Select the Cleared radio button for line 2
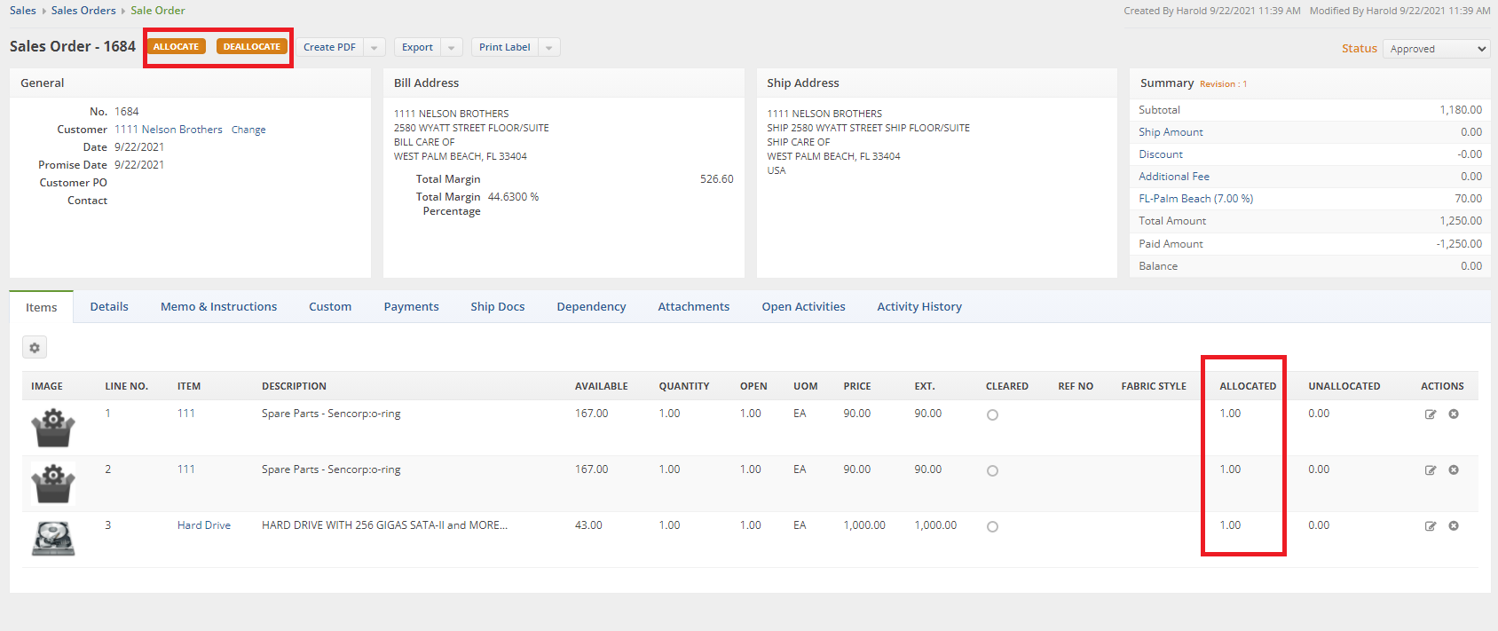Viewport: 1498px width, 631px height. pos(992,471)
